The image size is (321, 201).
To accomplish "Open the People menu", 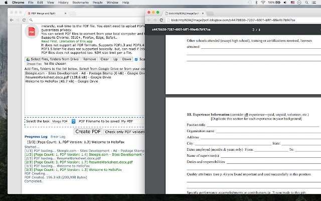I will [x=98, y=3].
